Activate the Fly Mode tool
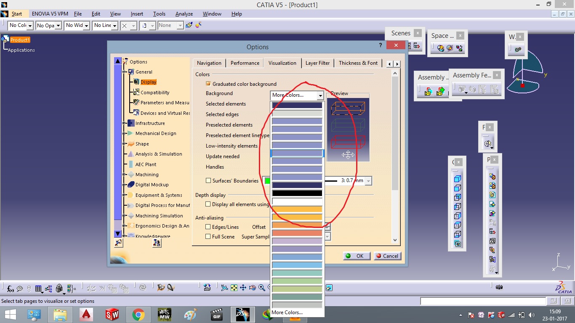575x323 pixels. pos(224,288)
